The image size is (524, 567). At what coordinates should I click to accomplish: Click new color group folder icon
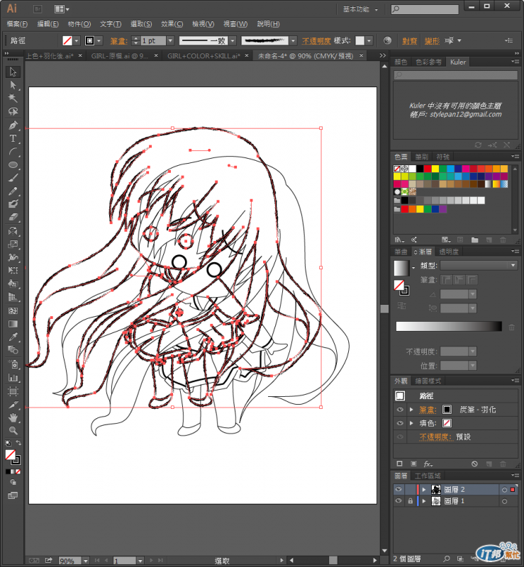pyautogui.click(x=475, y=240)
